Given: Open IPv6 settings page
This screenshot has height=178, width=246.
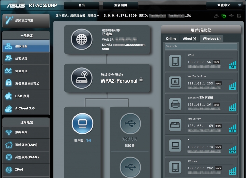Looking at the screenshot, I should (26, 169).
